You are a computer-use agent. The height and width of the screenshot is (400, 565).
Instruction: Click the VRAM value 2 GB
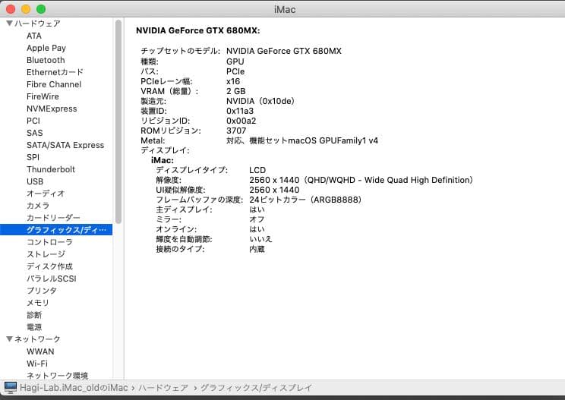236,91
